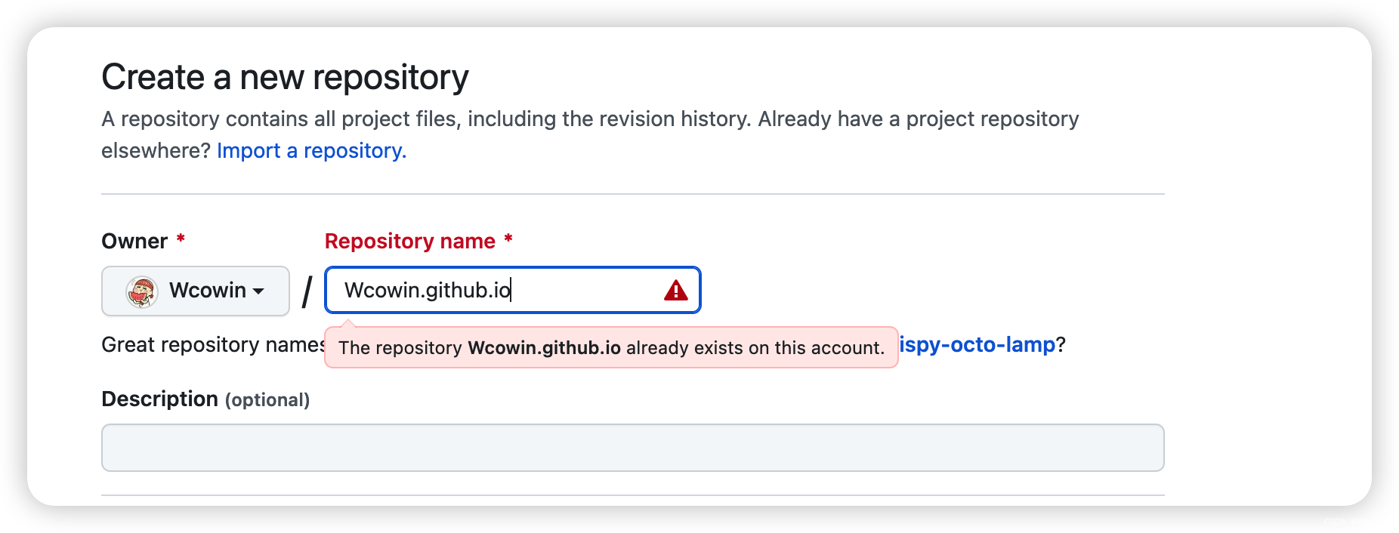Click the Owner field label

[x=134, y=240]
